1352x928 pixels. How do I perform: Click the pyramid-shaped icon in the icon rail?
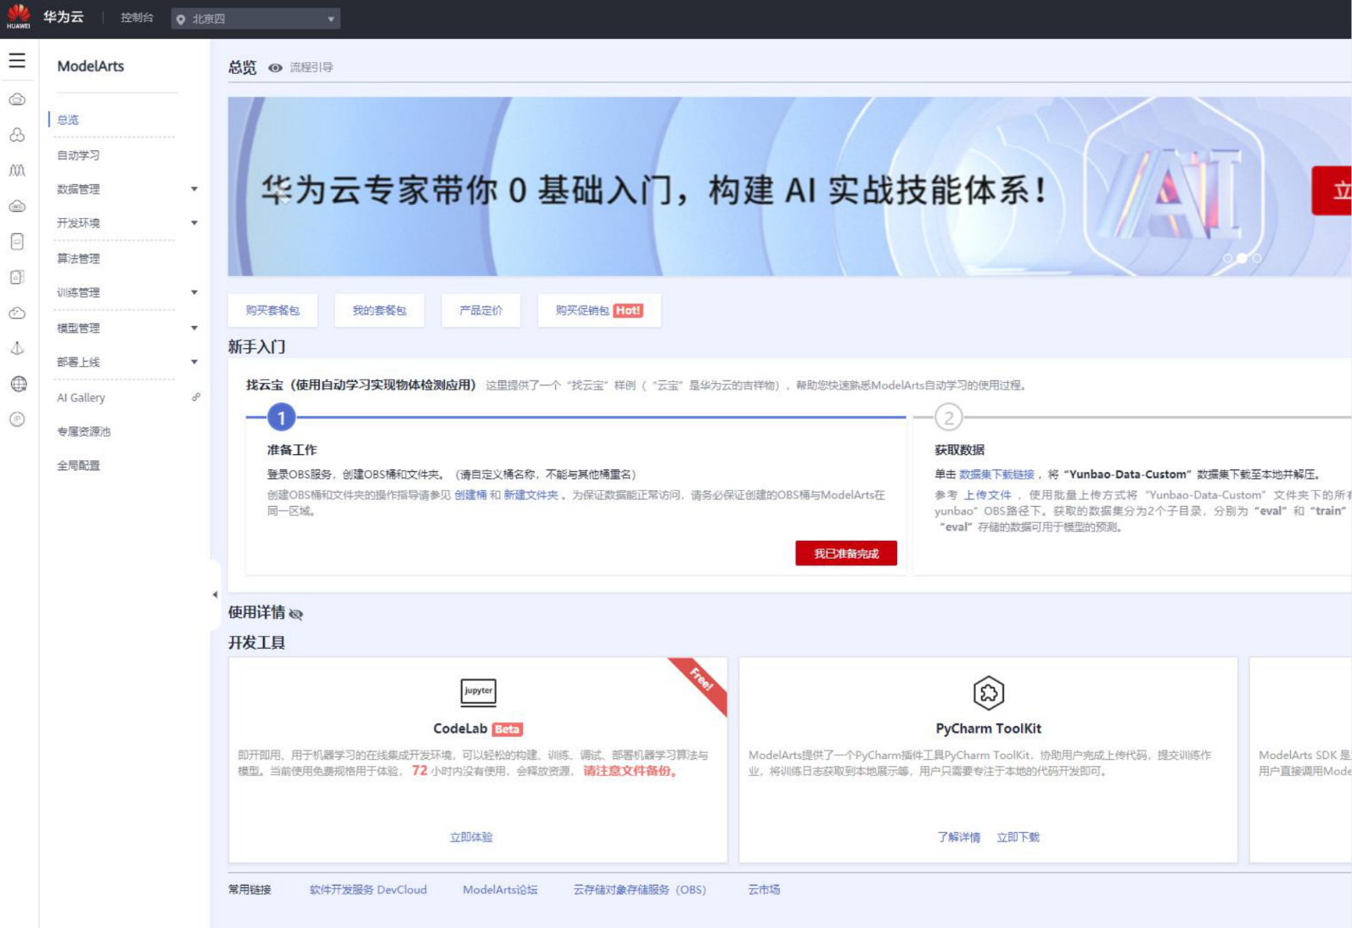(x=17, y=348)
